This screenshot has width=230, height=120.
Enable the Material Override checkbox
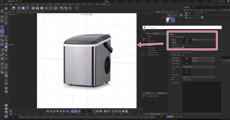coord(144,52)
